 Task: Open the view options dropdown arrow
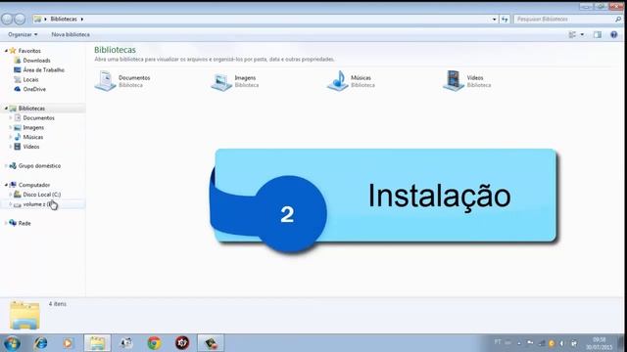[x=582, y=35]
